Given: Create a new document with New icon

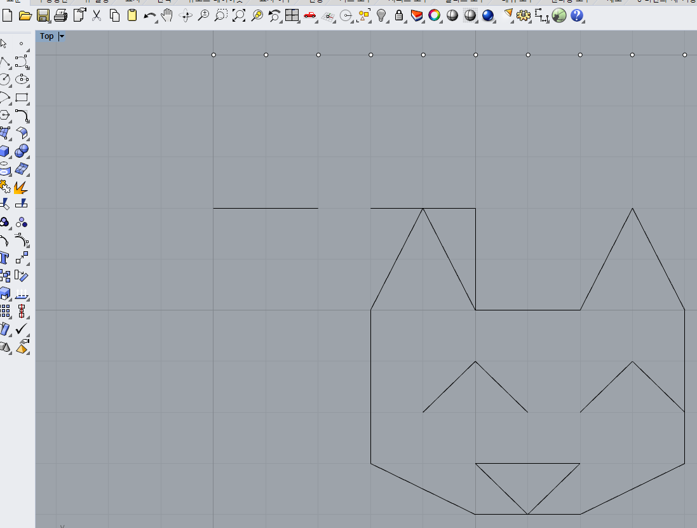Looking at the screenshot, I should click(x=8, y=15).
